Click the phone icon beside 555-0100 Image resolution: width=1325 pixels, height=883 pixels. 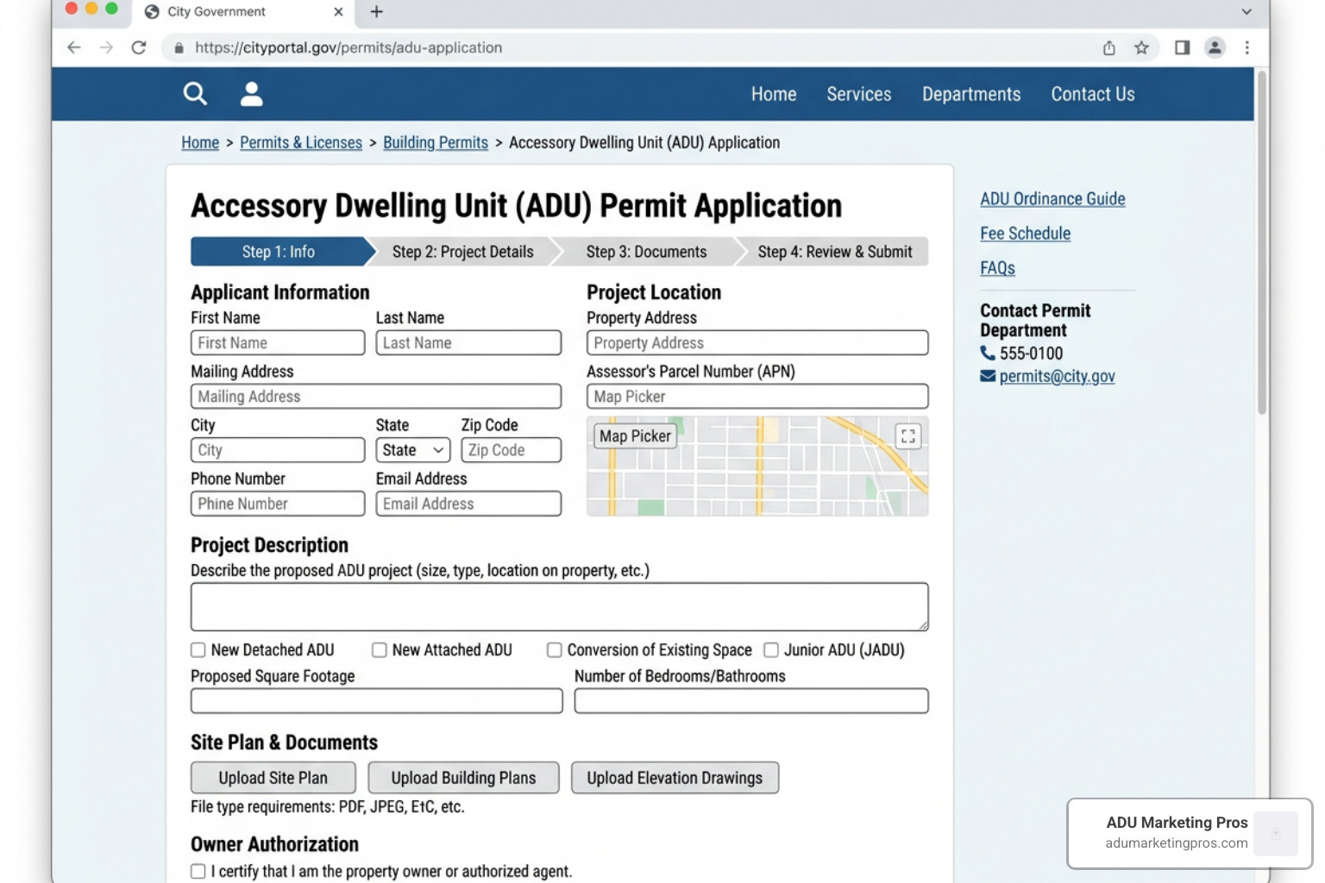coord(988,353)
